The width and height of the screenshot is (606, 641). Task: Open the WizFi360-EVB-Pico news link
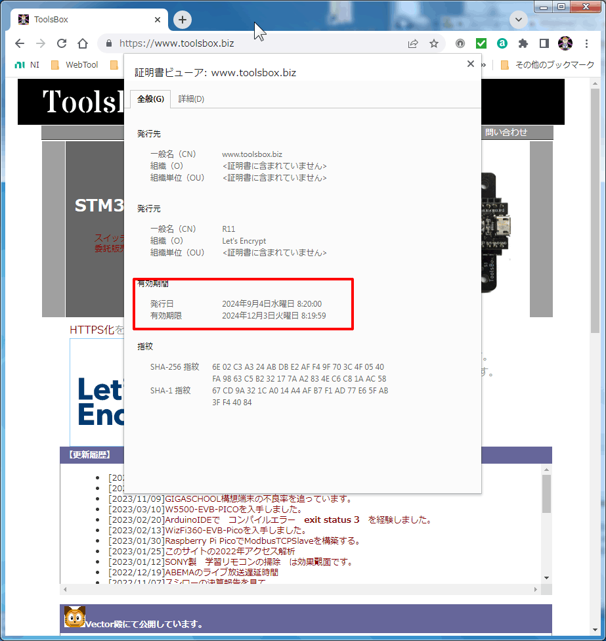point(236,530)
